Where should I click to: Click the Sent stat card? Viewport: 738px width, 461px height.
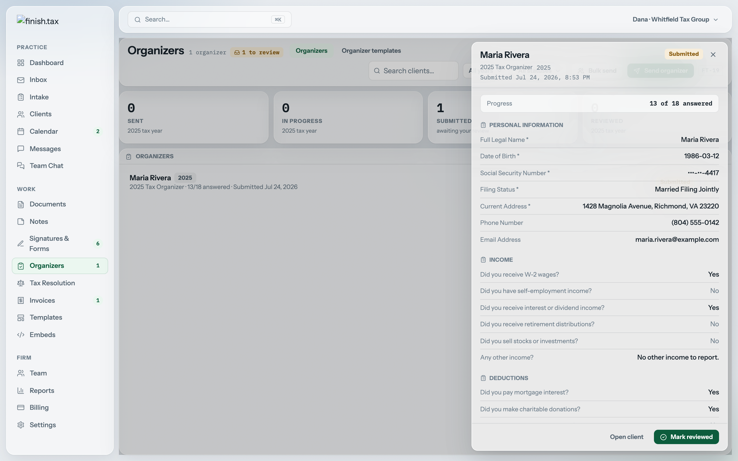coord(194,117)
